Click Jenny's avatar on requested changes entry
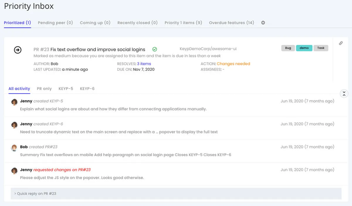352x206 pixels. (14, 170)
